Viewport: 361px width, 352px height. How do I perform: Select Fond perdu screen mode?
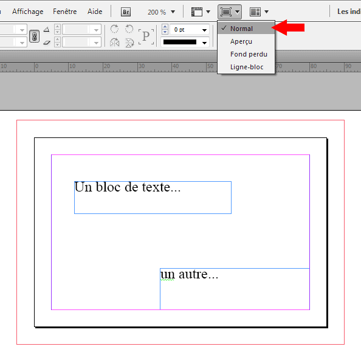[246, 54]
